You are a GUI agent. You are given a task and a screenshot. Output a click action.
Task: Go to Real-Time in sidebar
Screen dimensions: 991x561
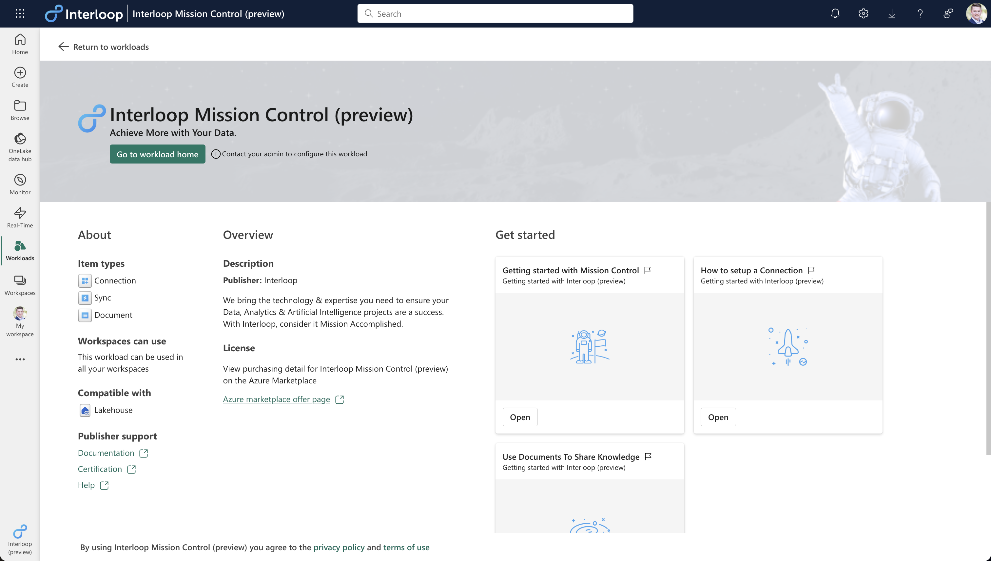[20, 217]
